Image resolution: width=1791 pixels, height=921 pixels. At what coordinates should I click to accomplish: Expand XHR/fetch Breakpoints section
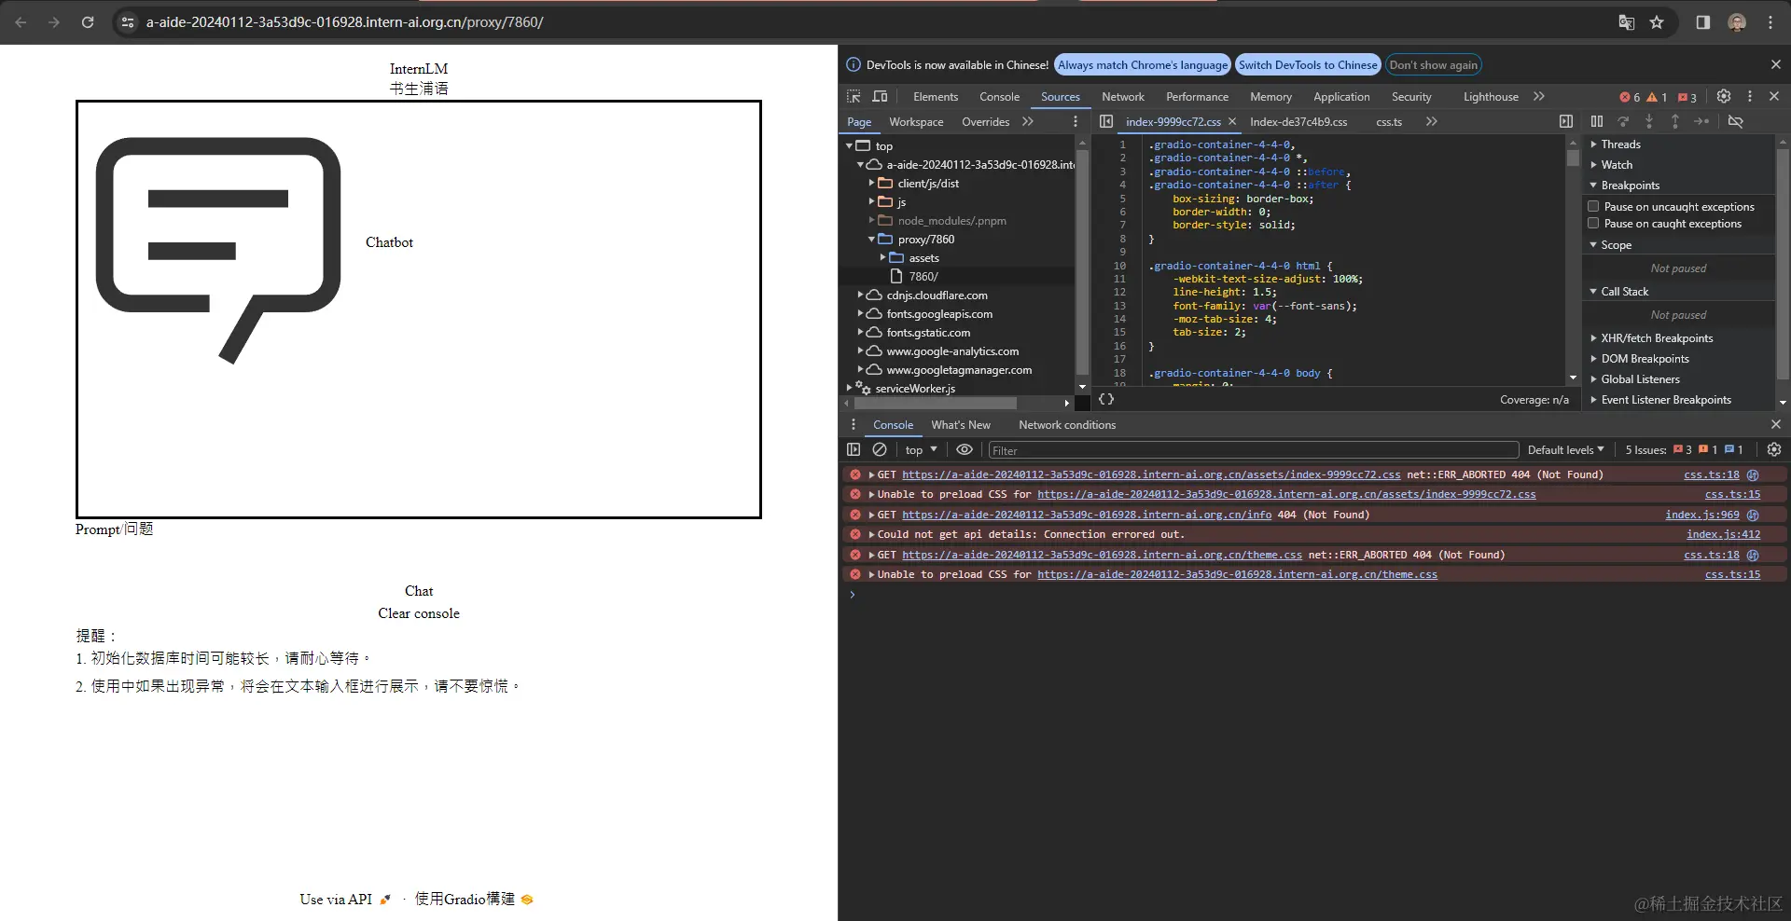coord(1594,338)
